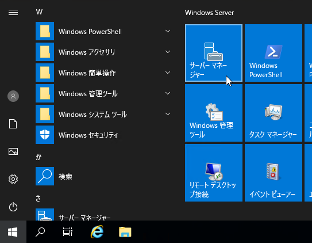This screenshot has width=312, height=243.
Task: Open the Task Manager tile (タスク マネージャー)
Action: (273, 113)
